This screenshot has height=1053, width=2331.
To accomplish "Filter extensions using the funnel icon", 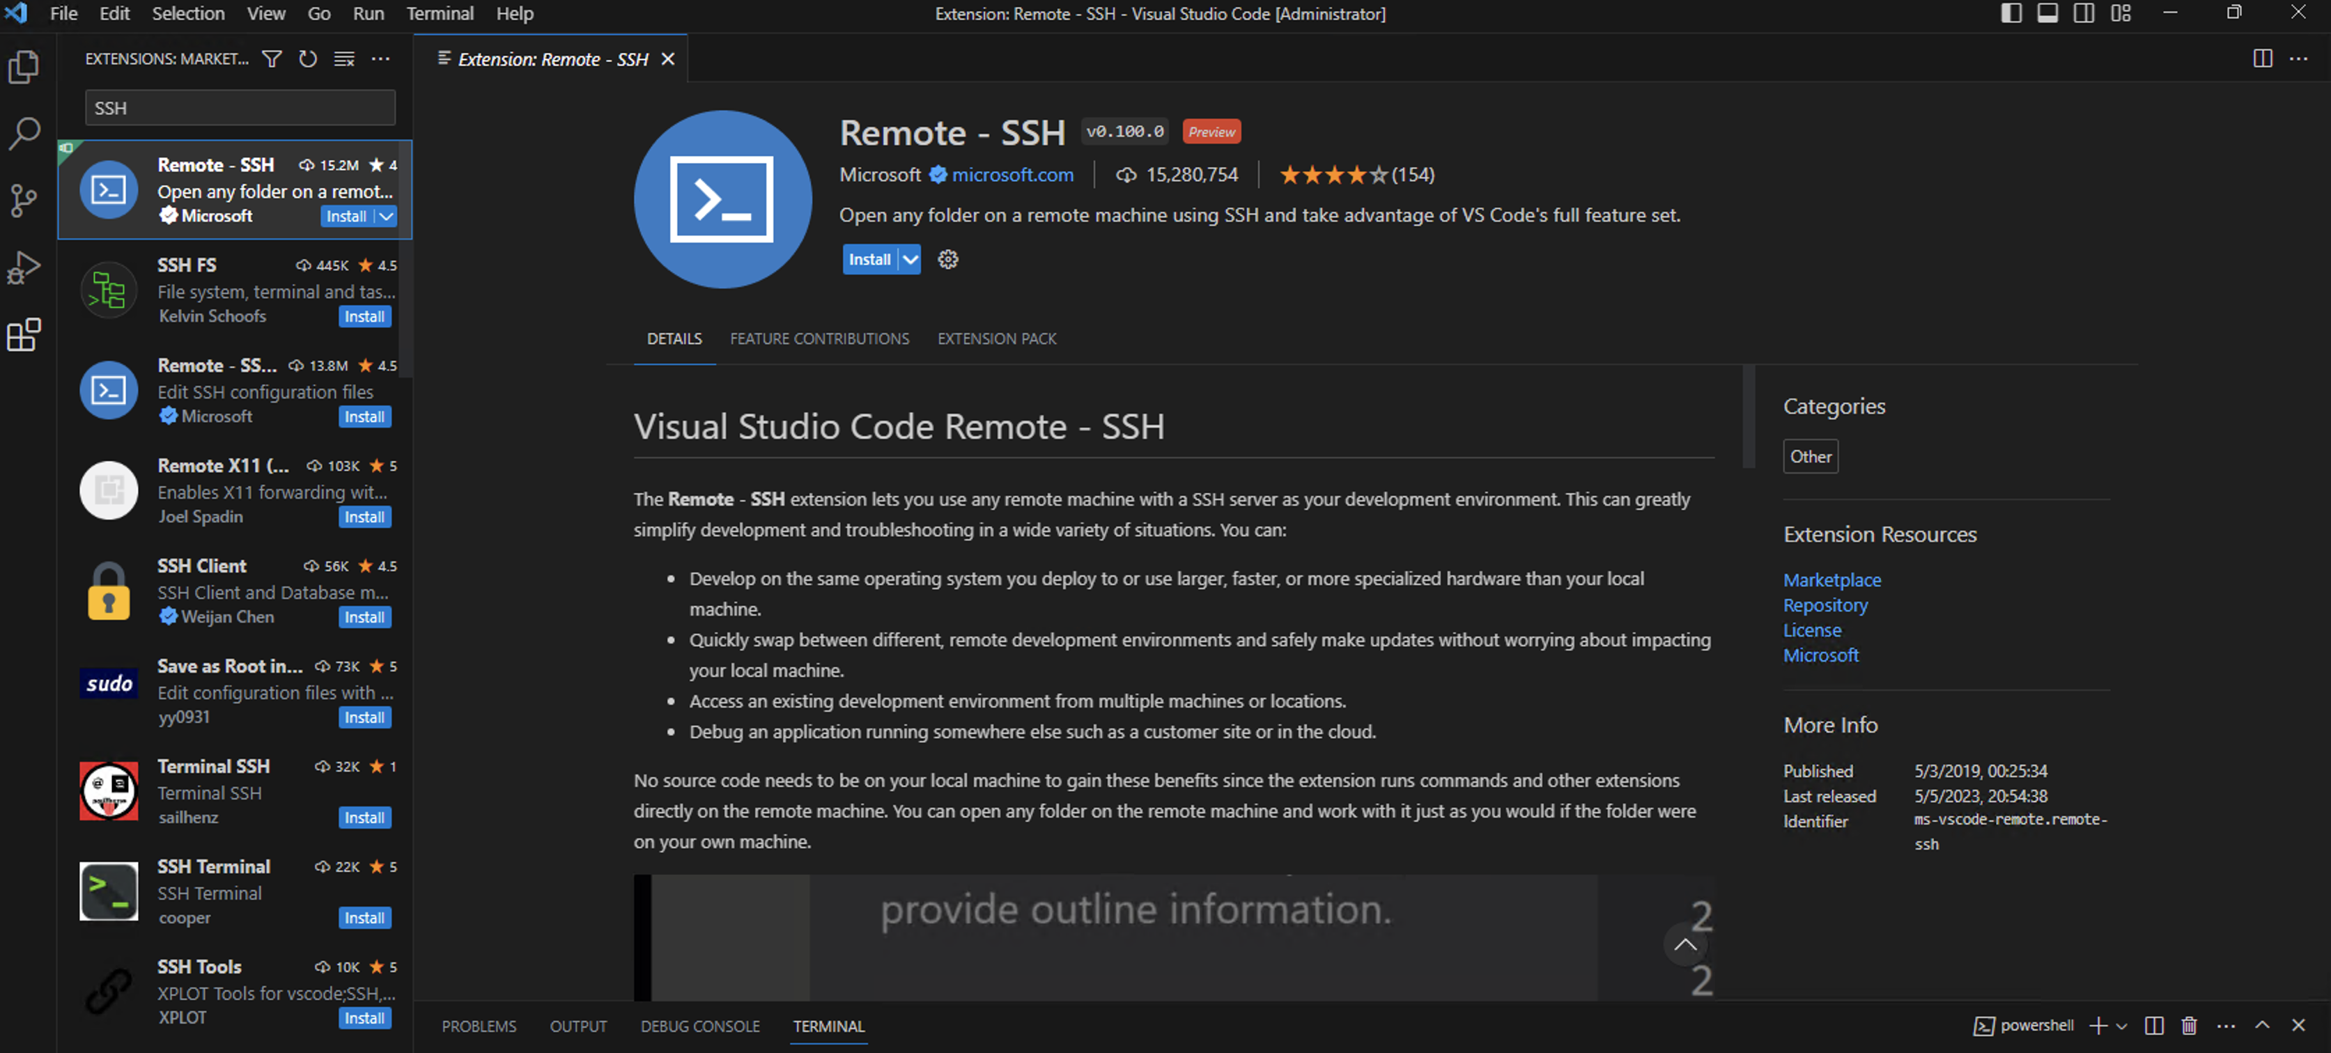I will 272,58.
